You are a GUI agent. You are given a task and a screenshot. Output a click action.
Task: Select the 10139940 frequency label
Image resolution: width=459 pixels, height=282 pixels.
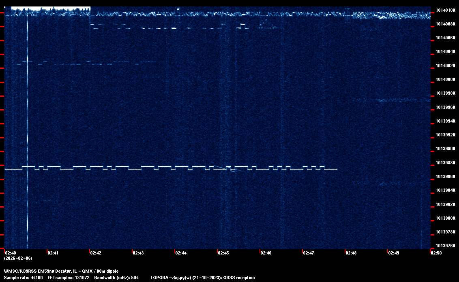pos(446,121)
